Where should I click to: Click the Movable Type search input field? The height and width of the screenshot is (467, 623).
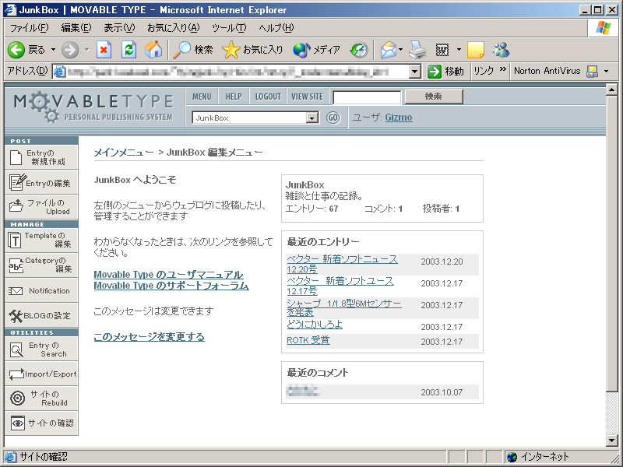pyautogui.click(x=367, y=97)
